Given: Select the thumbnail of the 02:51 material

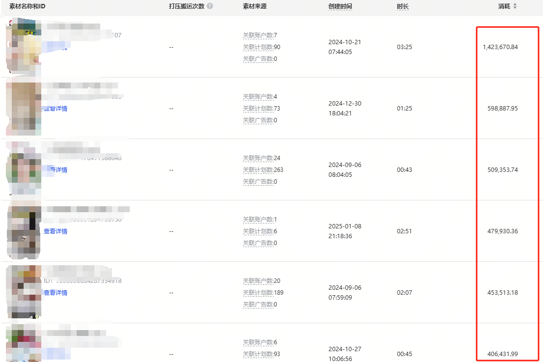Looking at the screenshot, I should 23,231.
